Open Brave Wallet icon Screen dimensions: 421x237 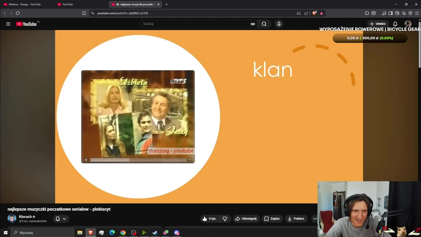point(397,13)
